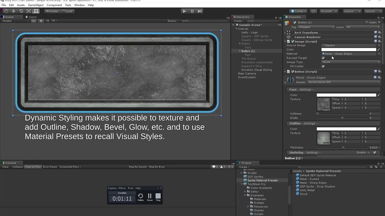Viewport: 385px width, 216px height.
Task: Toggle scene audio in the Scene view
Action: pyautogui.click(x=48, y=21)
